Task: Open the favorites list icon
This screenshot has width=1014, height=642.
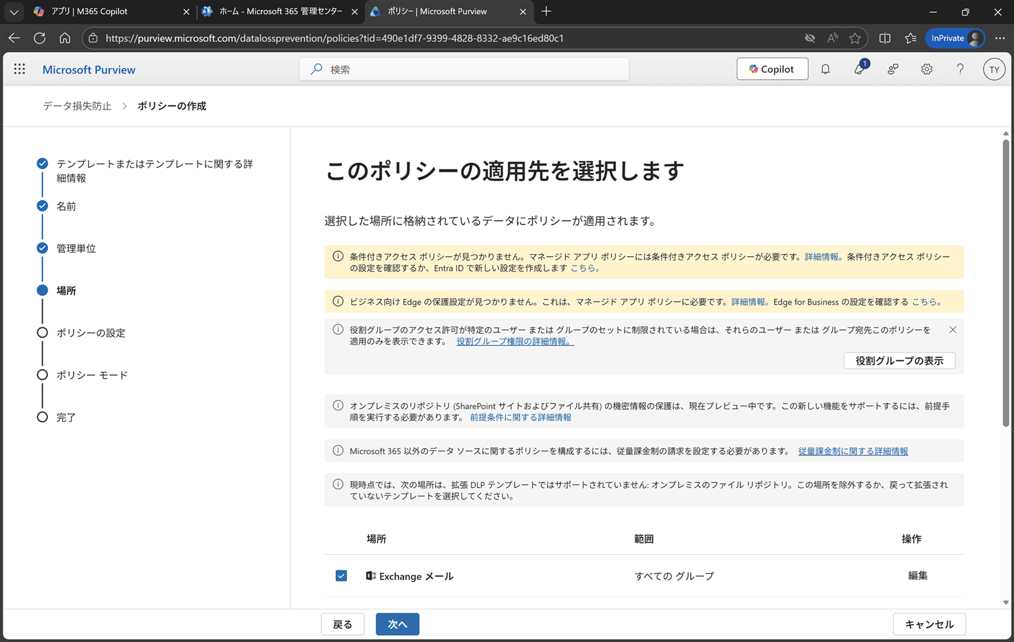Action: 911,38
